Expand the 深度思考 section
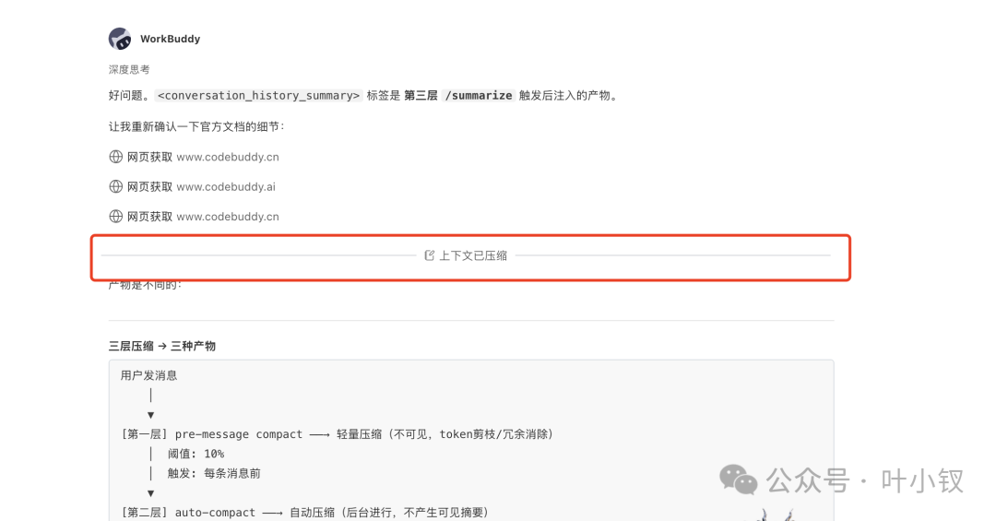This screenshot has width=996, height=521. (x=129, y=69)
